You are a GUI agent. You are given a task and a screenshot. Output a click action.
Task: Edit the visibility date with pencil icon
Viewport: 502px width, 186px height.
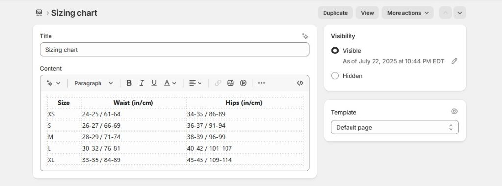point(454,61)
